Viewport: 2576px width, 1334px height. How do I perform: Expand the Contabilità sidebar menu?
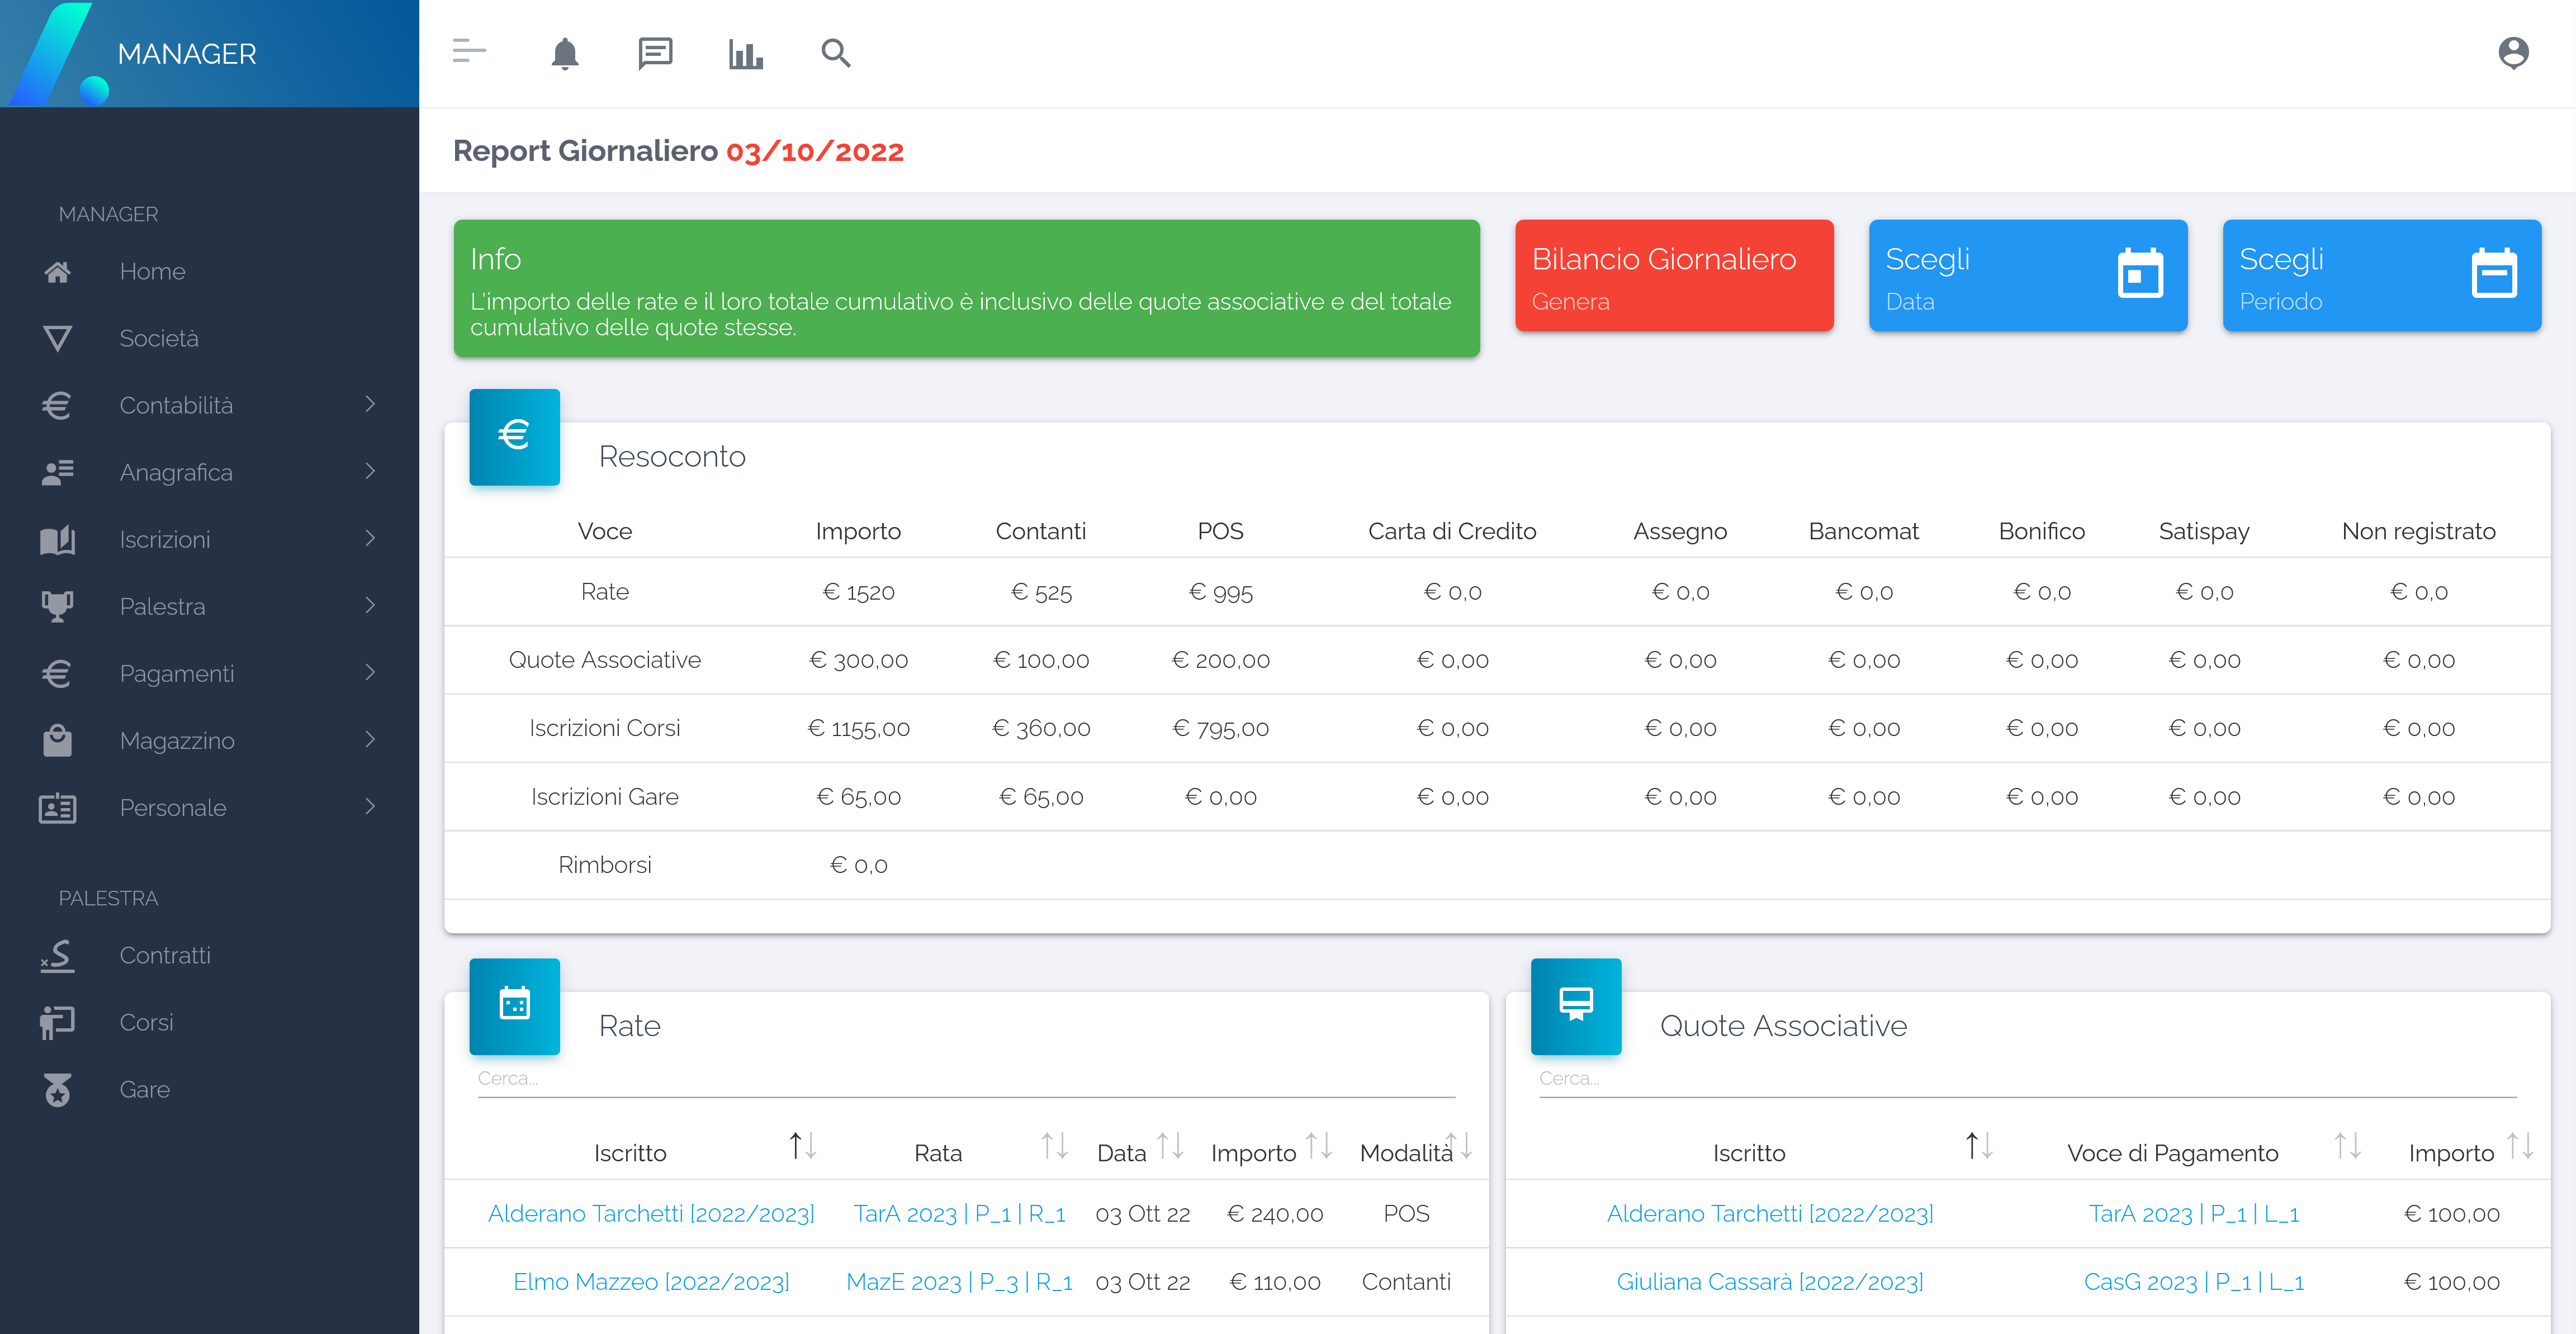click(176, 405)
